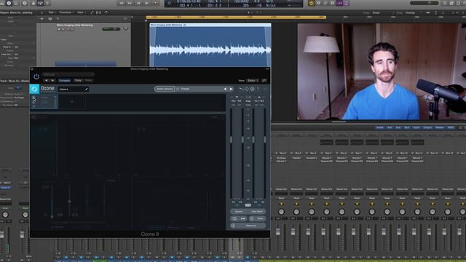Click the Ozone undo icon
The width and height of the screenshot is (466, 262).
coord(241,89)
